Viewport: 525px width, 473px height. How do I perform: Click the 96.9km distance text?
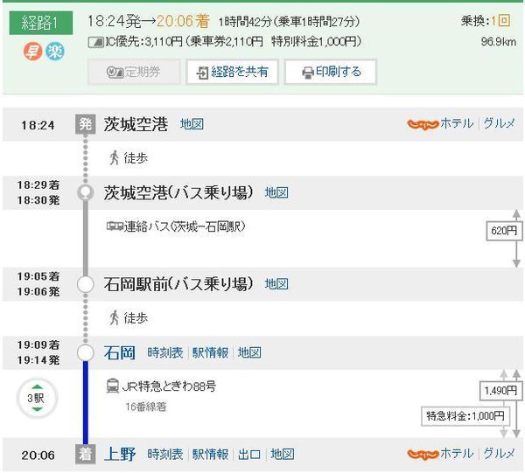499,42
